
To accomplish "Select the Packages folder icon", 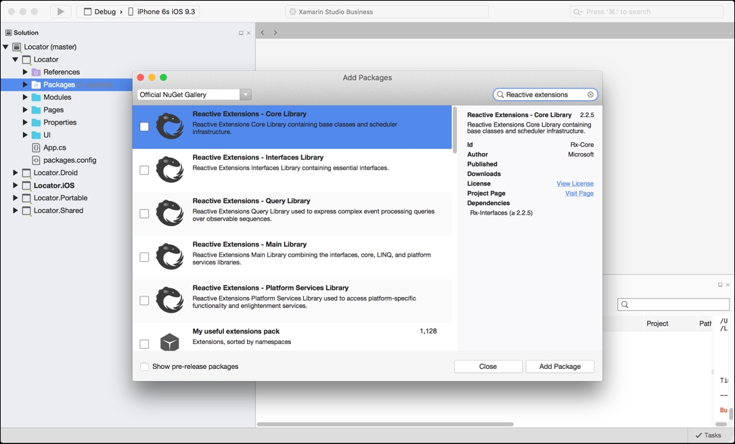I will 36,85.
